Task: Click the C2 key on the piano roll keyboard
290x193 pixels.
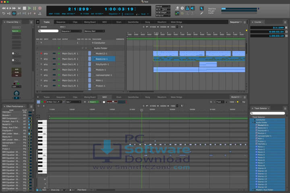Action: 42,133
